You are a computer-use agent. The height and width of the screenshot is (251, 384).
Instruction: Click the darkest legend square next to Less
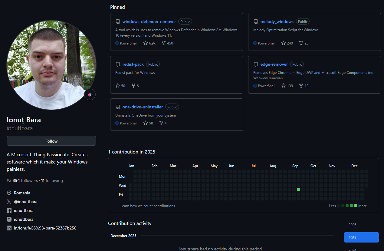coord(339,206)
